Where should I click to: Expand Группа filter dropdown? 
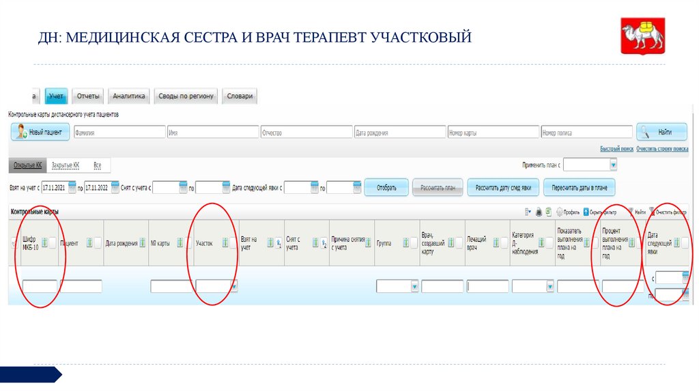(x=414, y=286)
